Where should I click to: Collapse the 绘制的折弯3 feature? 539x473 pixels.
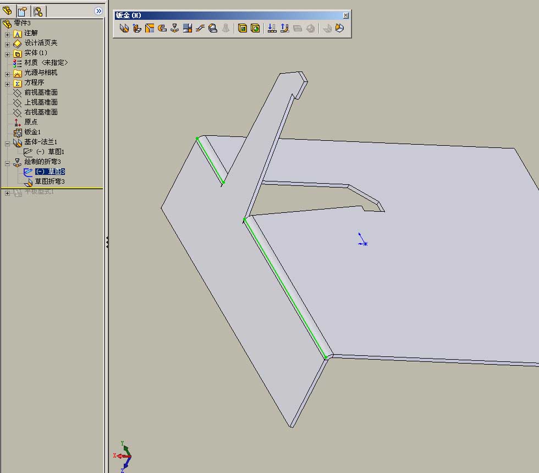point(7,163)
